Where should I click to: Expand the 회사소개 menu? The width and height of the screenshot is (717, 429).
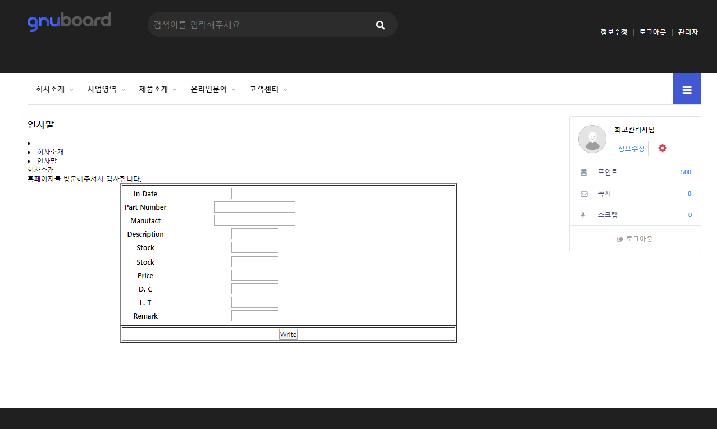54,89
